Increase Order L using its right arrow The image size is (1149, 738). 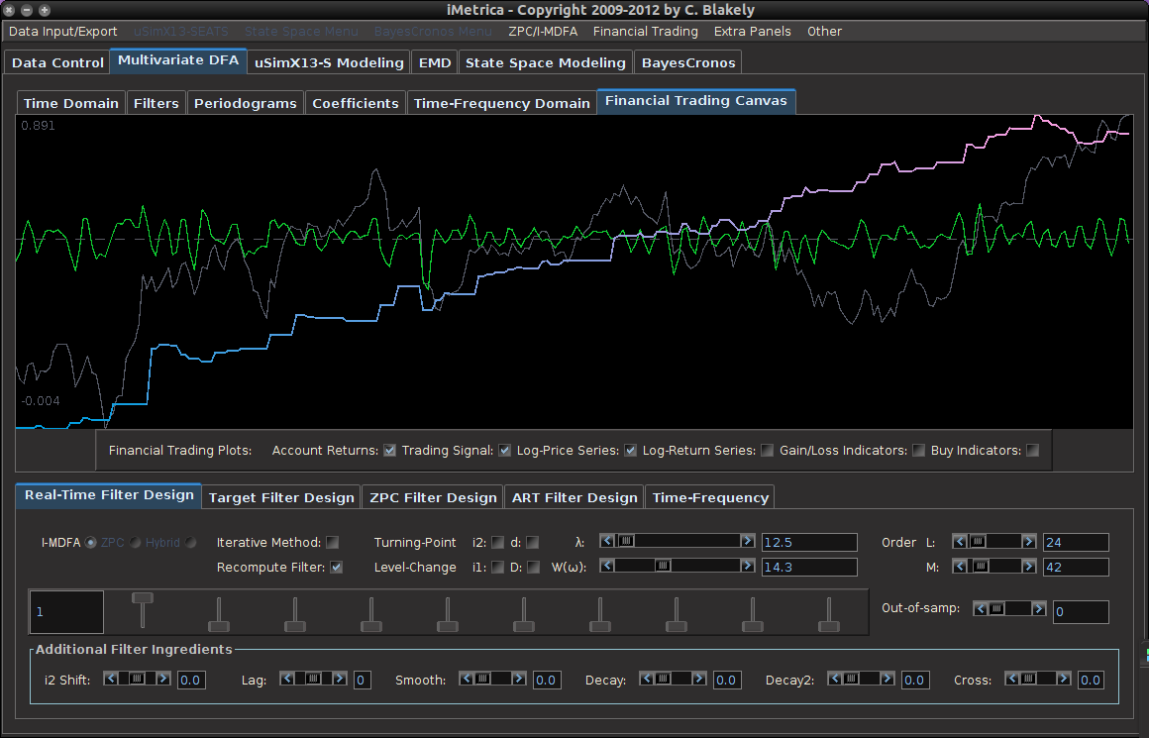coord(1029,541)
